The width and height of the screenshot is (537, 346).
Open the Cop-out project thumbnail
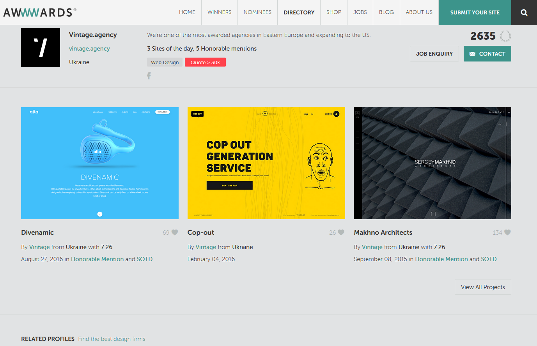point(266,163)
